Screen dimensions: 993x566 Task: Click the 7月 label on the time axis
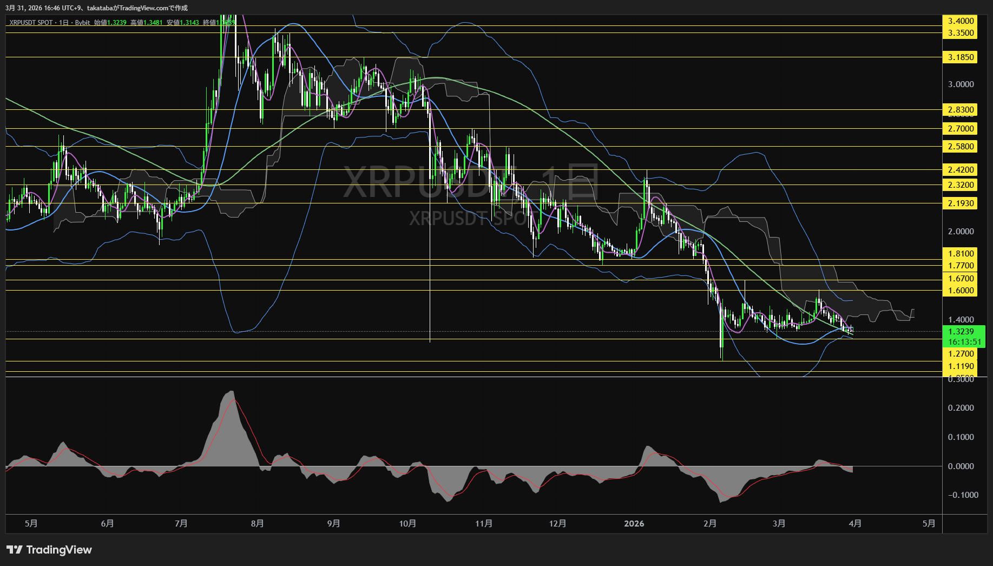tap(181, 524)
